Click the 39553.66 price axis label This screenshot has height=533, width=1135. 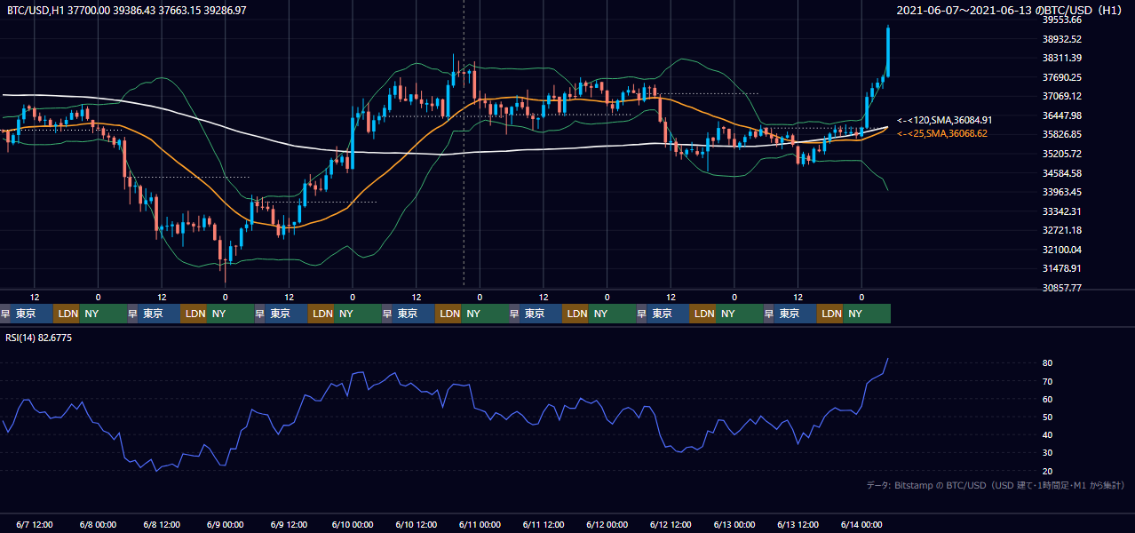tap(1063, 20)
